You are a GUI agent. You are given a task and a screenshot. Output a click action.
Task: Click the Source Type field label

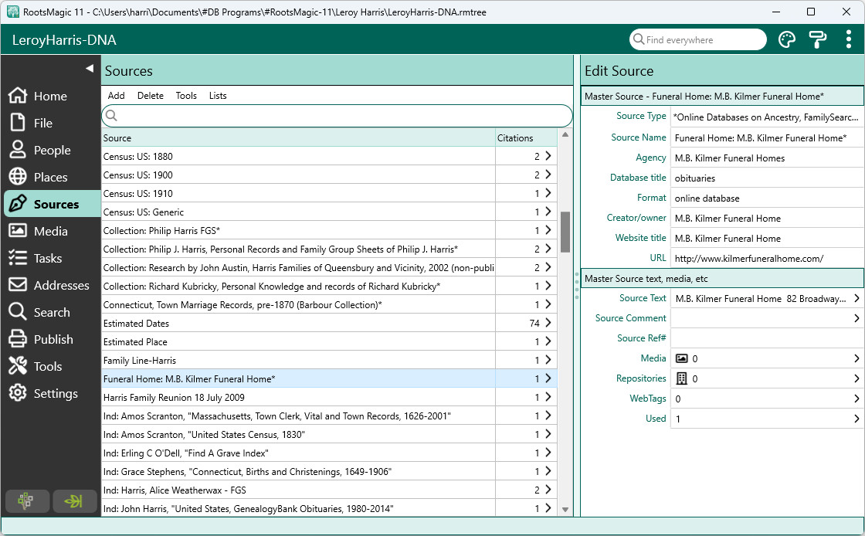point(641,117)
